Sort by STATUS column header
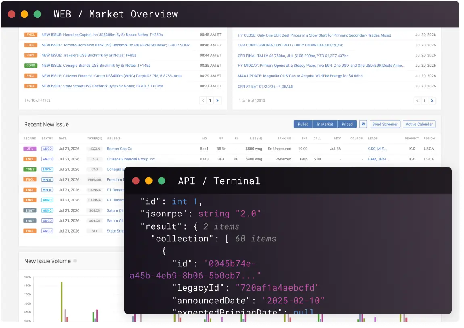This screenshot has height=328, width=464. click(48, 139)
